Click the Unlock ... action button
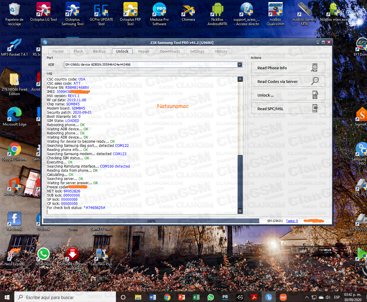Image resolution: width=367 pixels, height=302 pixels. point(288,95)
